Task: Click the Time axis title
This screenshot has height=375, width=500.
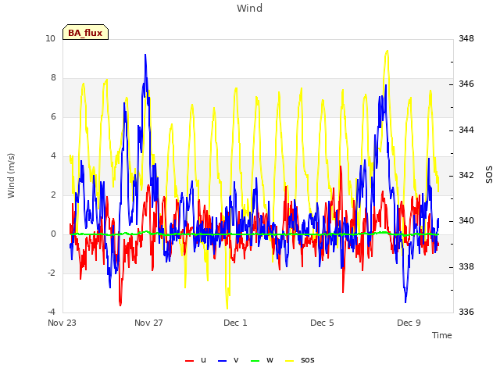Action: [x=442, y=335]
